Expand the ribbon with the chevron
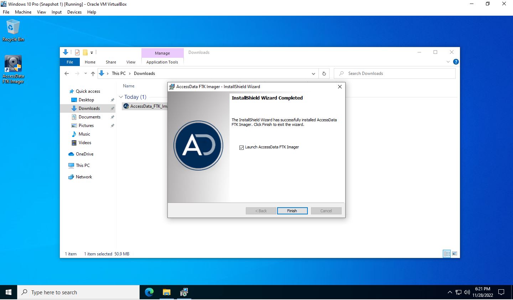Image resolution: width=513 pixels, height=300 pixels. (x=448, y=62)
